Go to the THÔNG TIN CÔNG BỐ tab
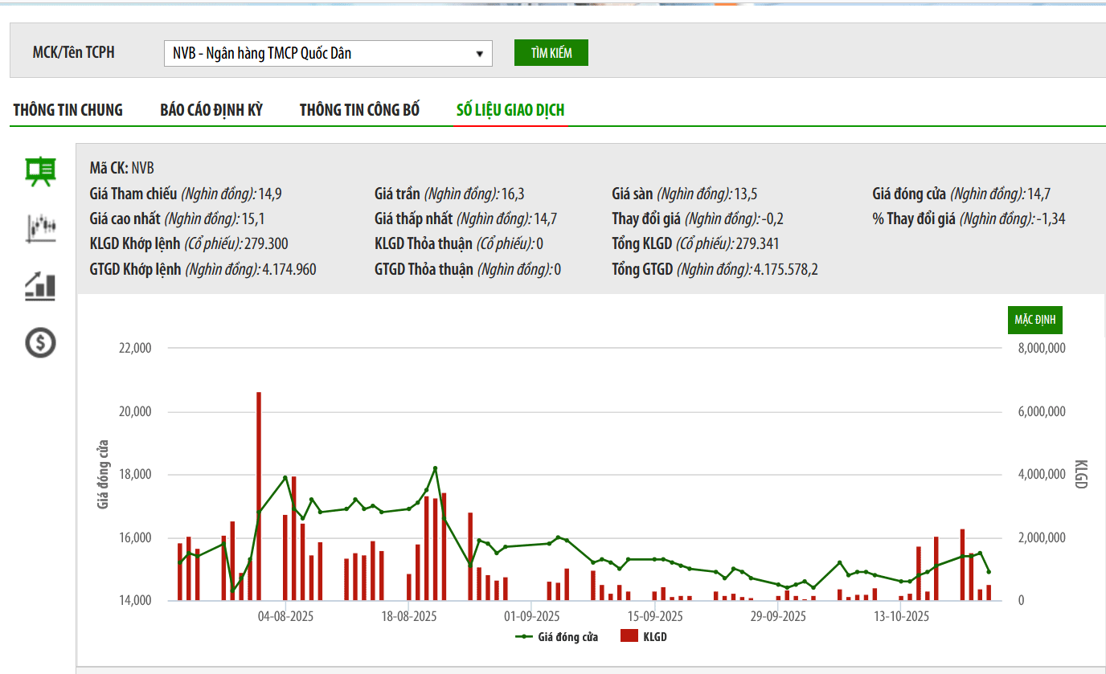1106x674 pixels. pos(359,110)
